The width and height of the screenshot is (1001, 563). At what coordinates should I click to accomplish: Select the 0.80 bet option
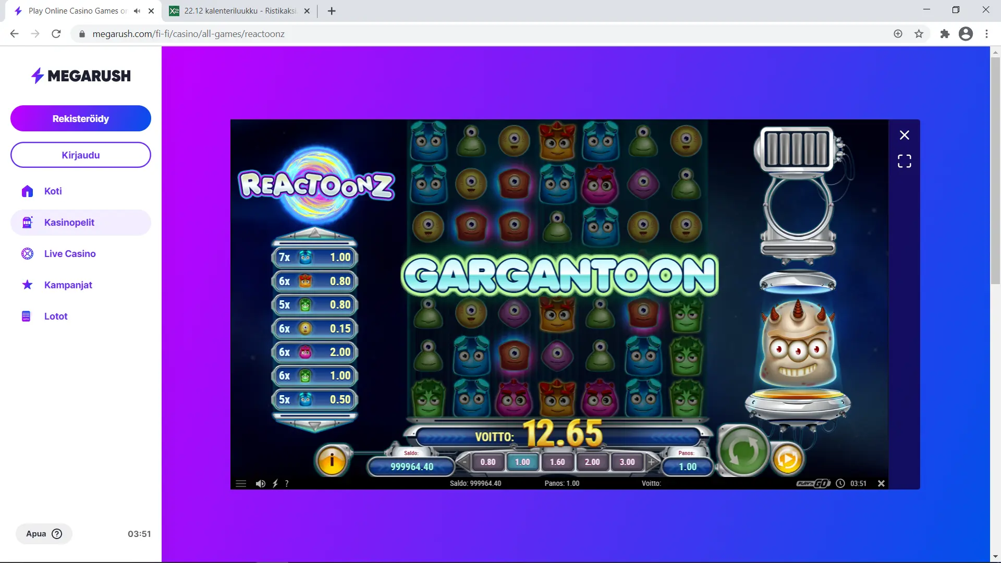pyautogui.click(x=488, y=462)
